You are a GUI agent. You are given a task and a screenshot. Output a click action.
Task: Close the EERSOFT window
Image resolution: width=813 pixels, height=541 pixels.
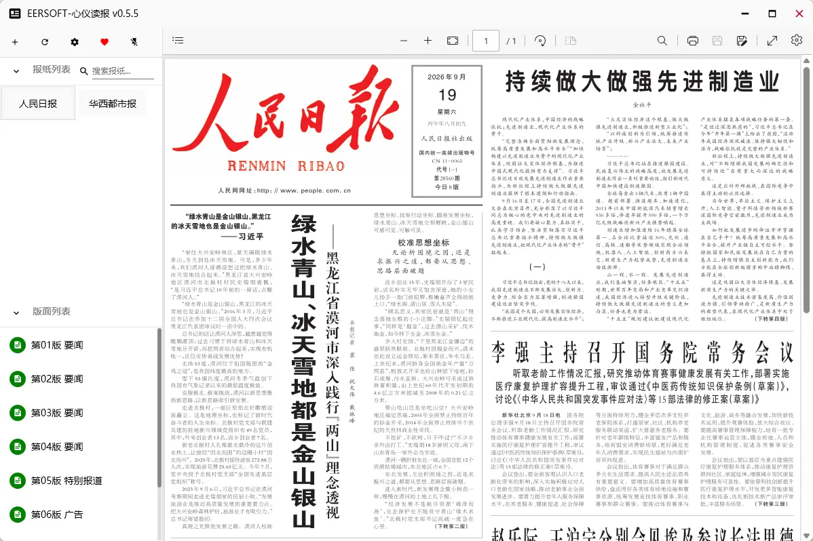[799, 14]
